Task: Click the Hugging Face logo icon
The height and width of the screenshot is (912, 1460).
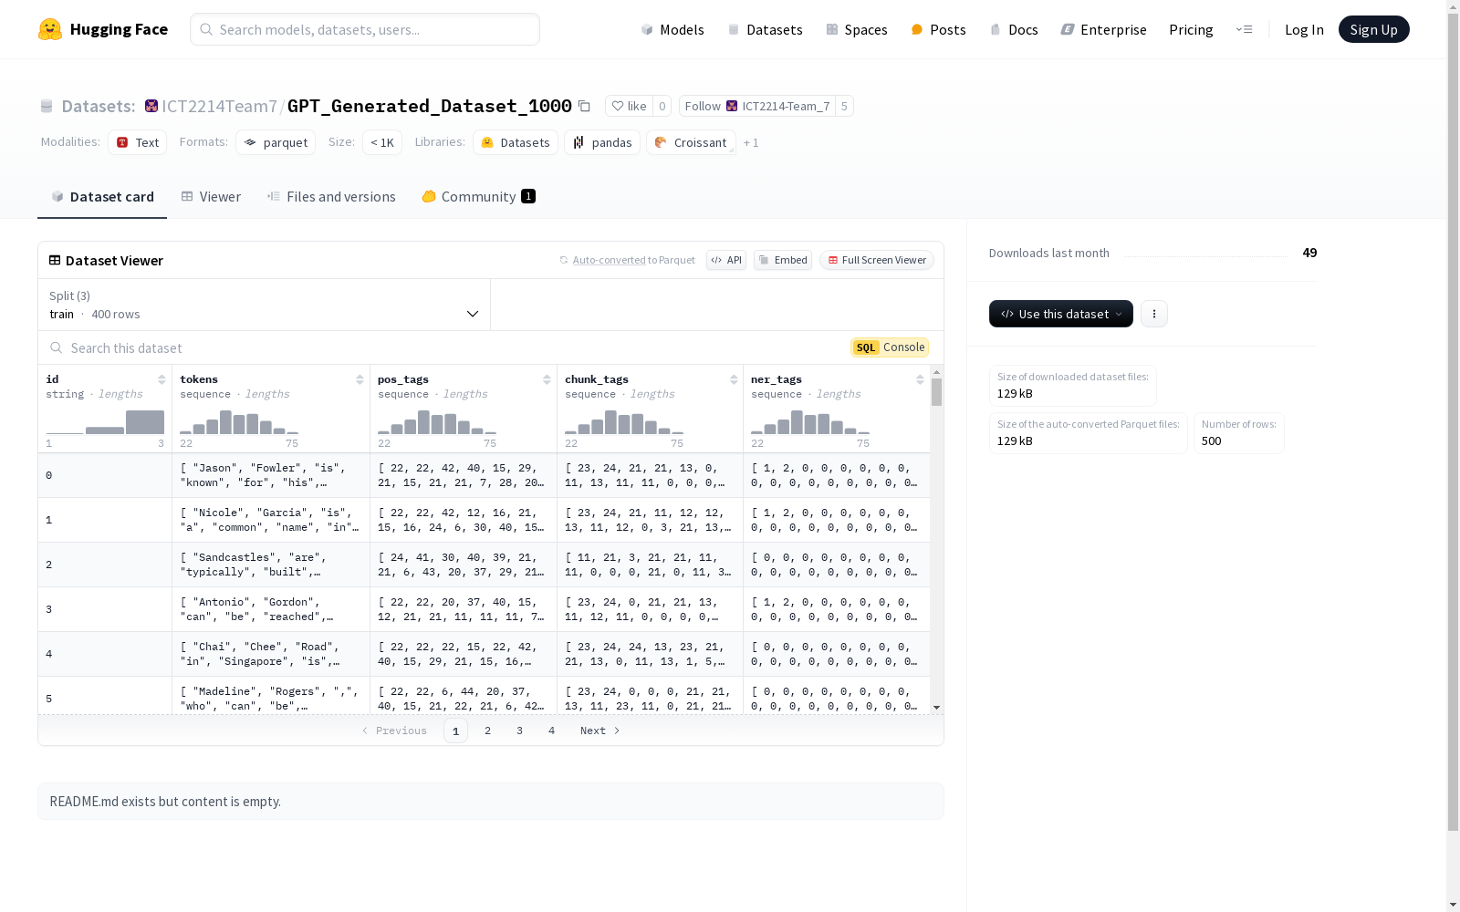Action: pyautogui.click(x=50, y=29)
